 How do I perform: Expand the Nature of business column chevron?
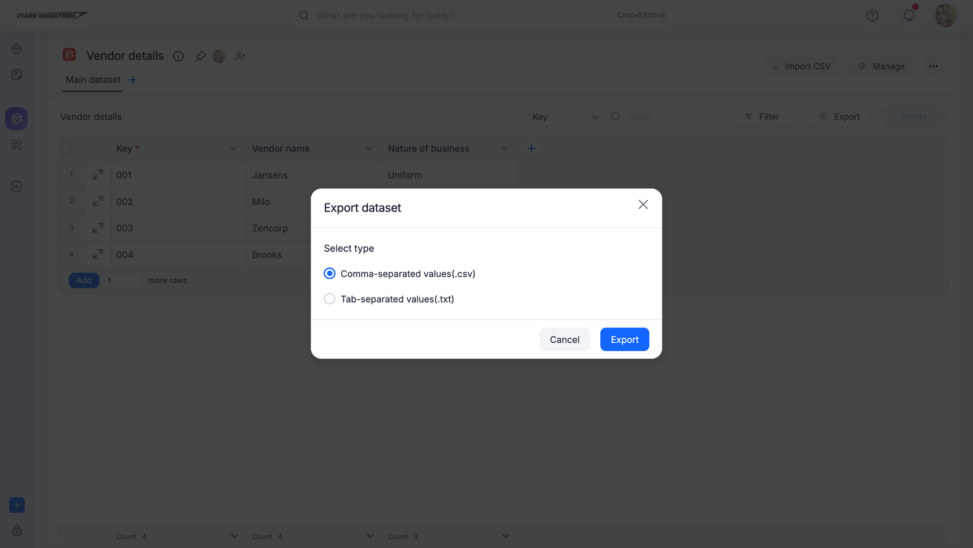(x=505, y=149)
